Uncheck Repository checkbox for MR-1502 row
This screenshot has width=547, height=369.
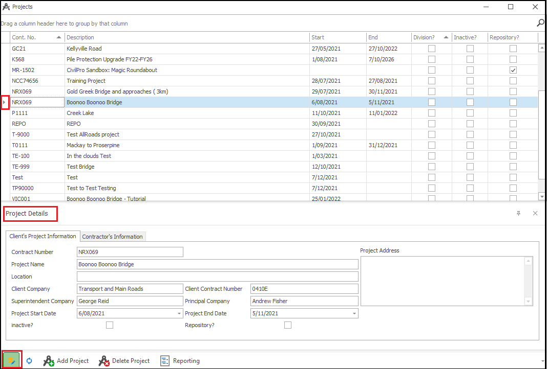[513, 70]
